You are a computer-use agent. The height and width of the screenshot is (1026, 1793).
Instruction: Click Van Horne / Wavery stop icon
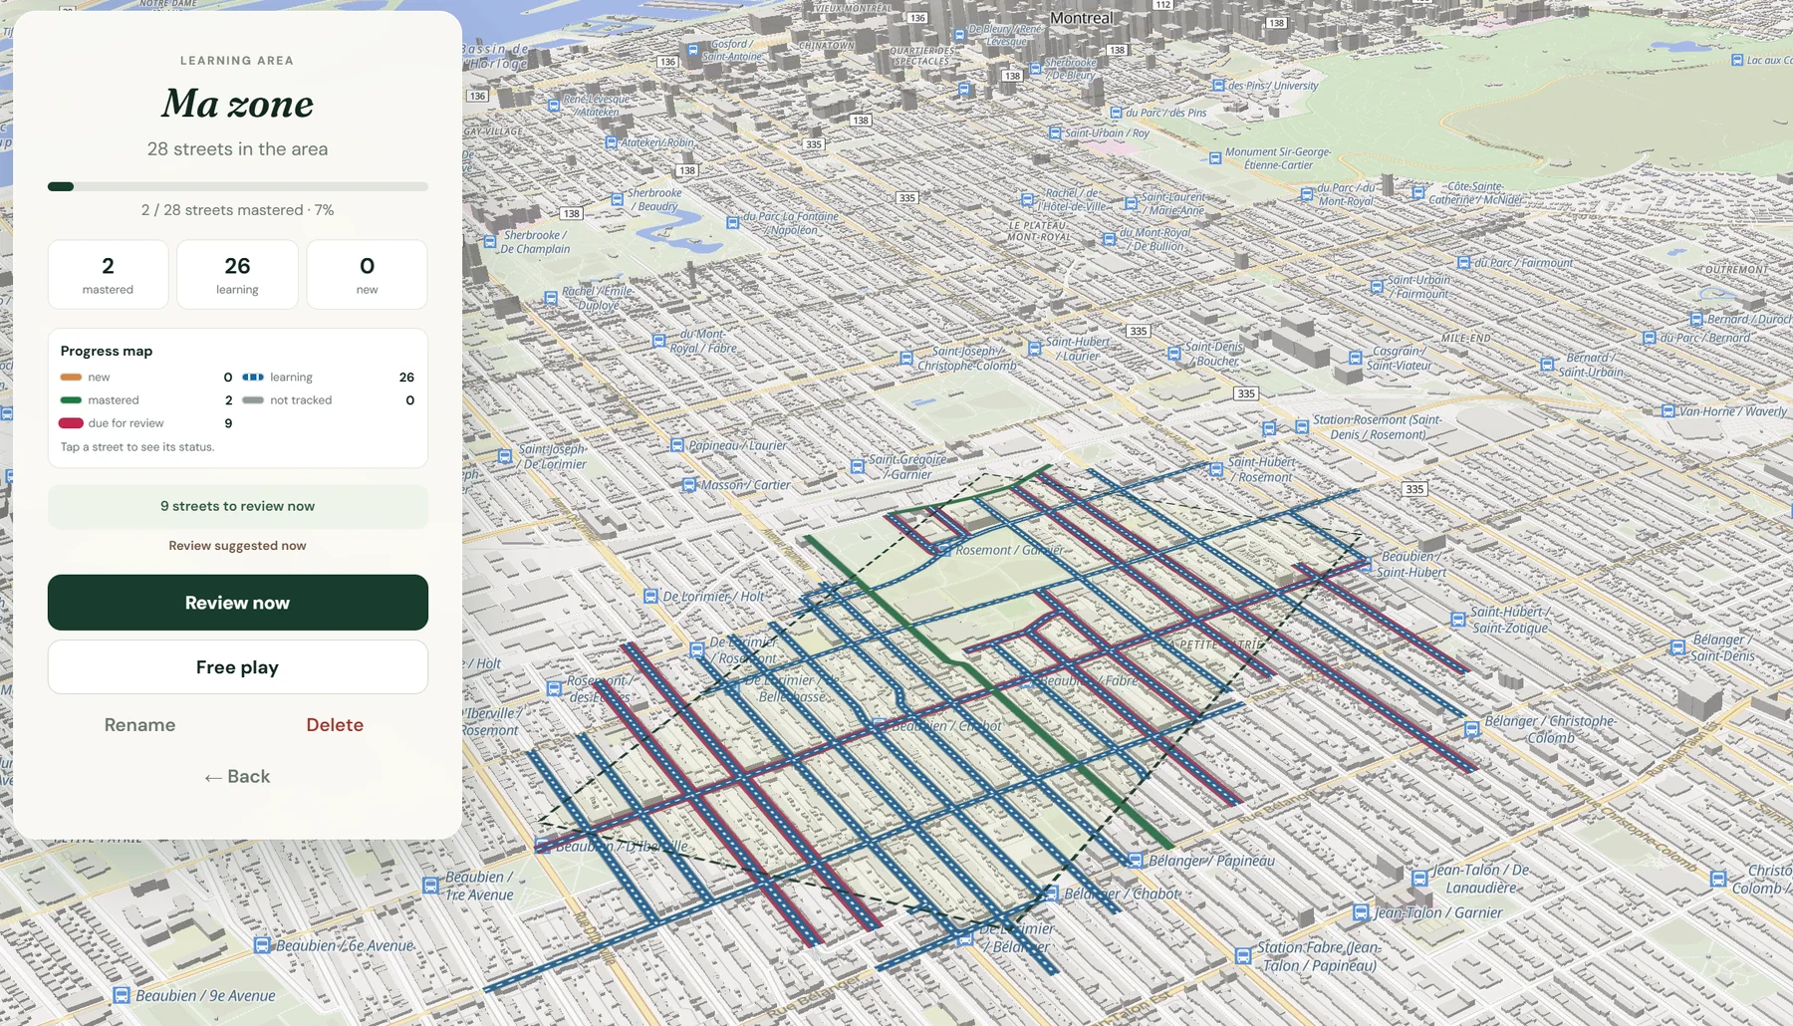(1668, 411)
